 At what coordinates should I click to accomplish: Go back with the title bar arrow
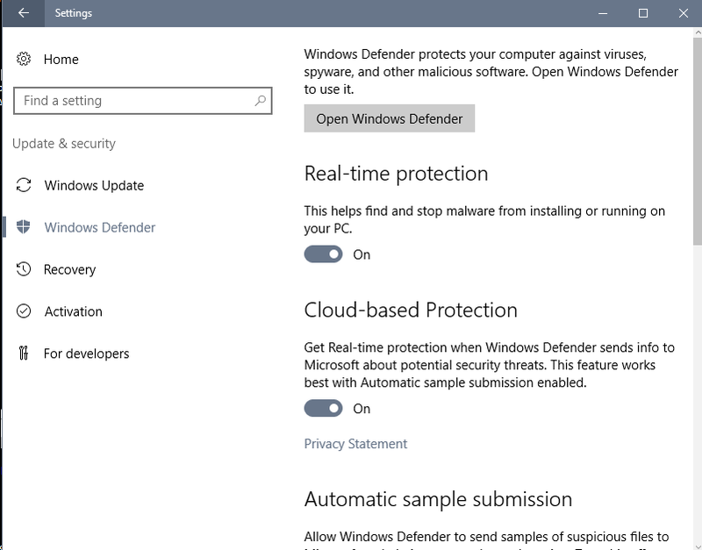[x=24, y=13]
